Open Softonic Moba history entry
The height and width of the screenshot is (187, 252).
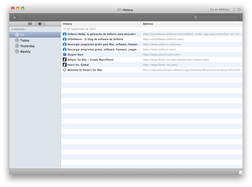[152, 34]
